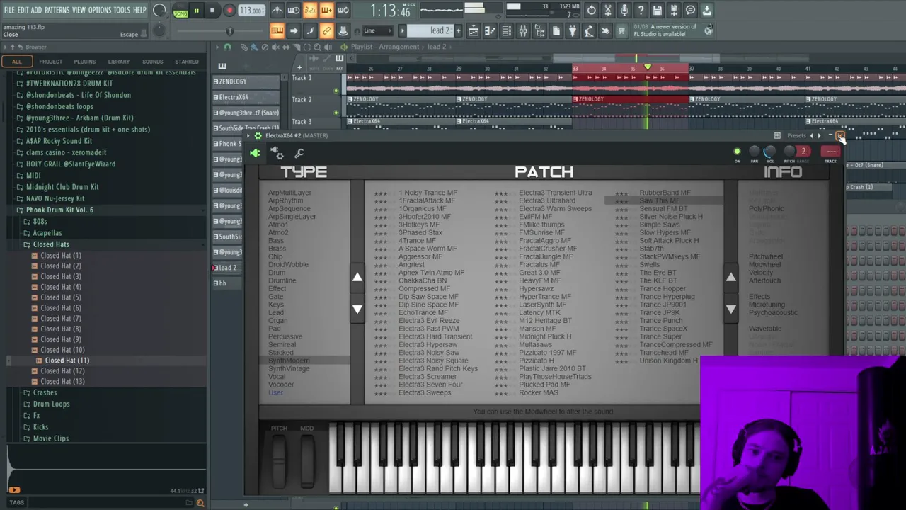Select the lead 2 pattern in picker

click(x=246, y=268)
